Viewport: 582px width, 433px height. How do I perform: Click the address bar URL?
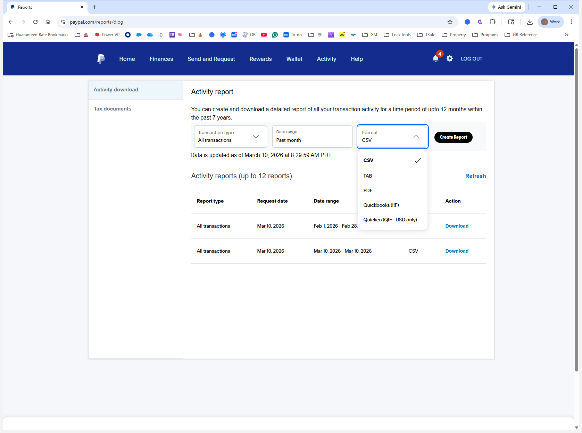pyautogui.click(x=96, y=22)
